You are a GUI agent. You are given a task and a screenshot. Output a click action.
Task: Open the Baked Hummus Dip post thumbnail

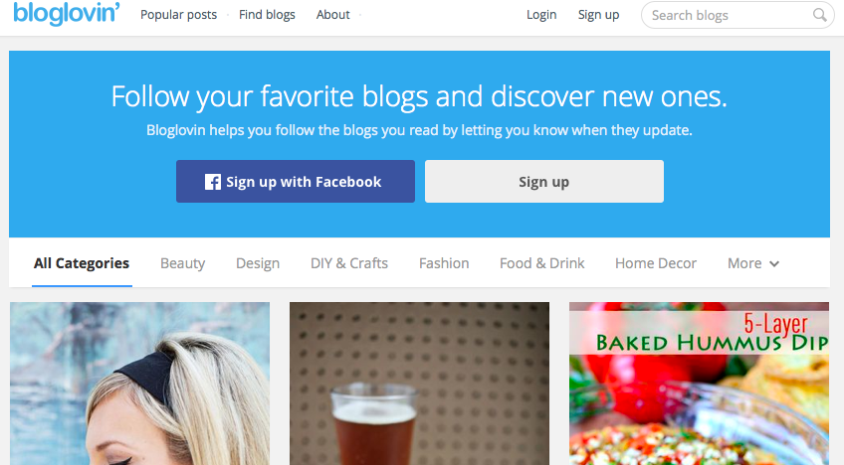click(700, 384)
